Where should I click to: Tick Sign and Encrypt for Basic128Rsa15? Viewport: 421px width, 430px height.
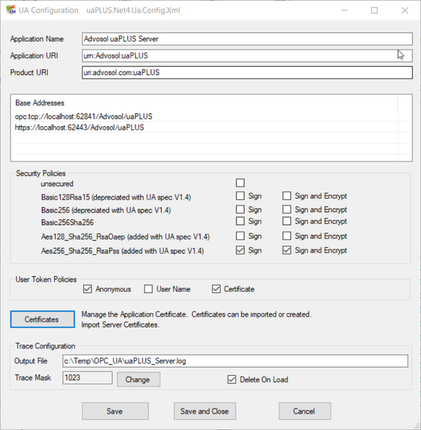click(287, 196)
